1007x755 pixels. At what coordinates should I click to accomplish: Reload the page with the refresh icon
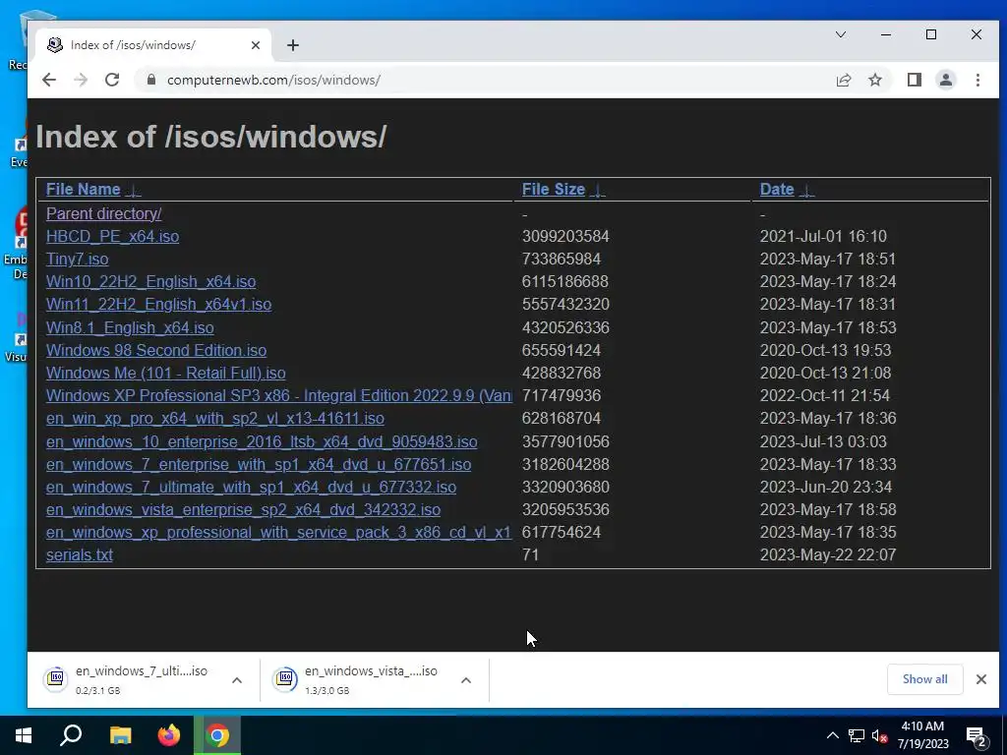pyautogui.click(x=112, y=80)
